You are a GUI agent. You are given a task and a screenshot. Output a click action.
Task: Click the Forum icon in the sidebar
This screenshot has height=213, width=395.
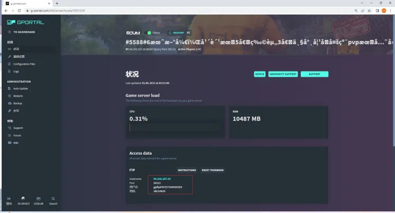click(x=9, y=135)
